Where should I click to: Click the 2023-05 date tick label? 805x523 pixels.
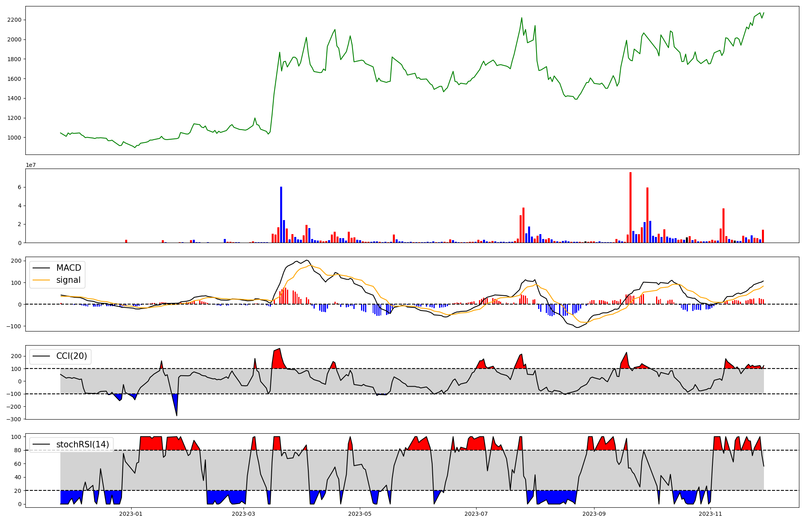coord(360,514)
